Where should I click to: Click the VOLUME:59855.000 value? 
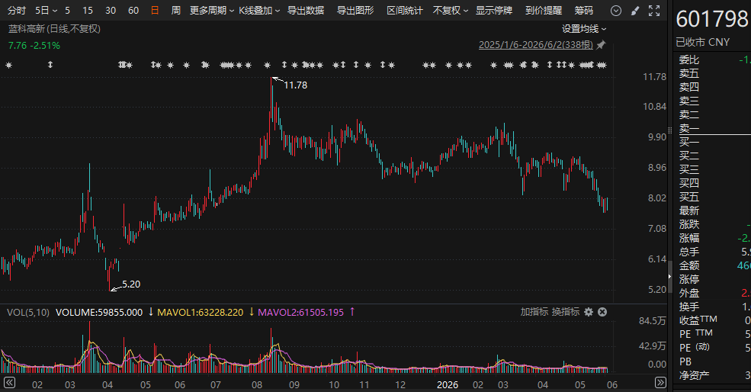pos(99,313)
